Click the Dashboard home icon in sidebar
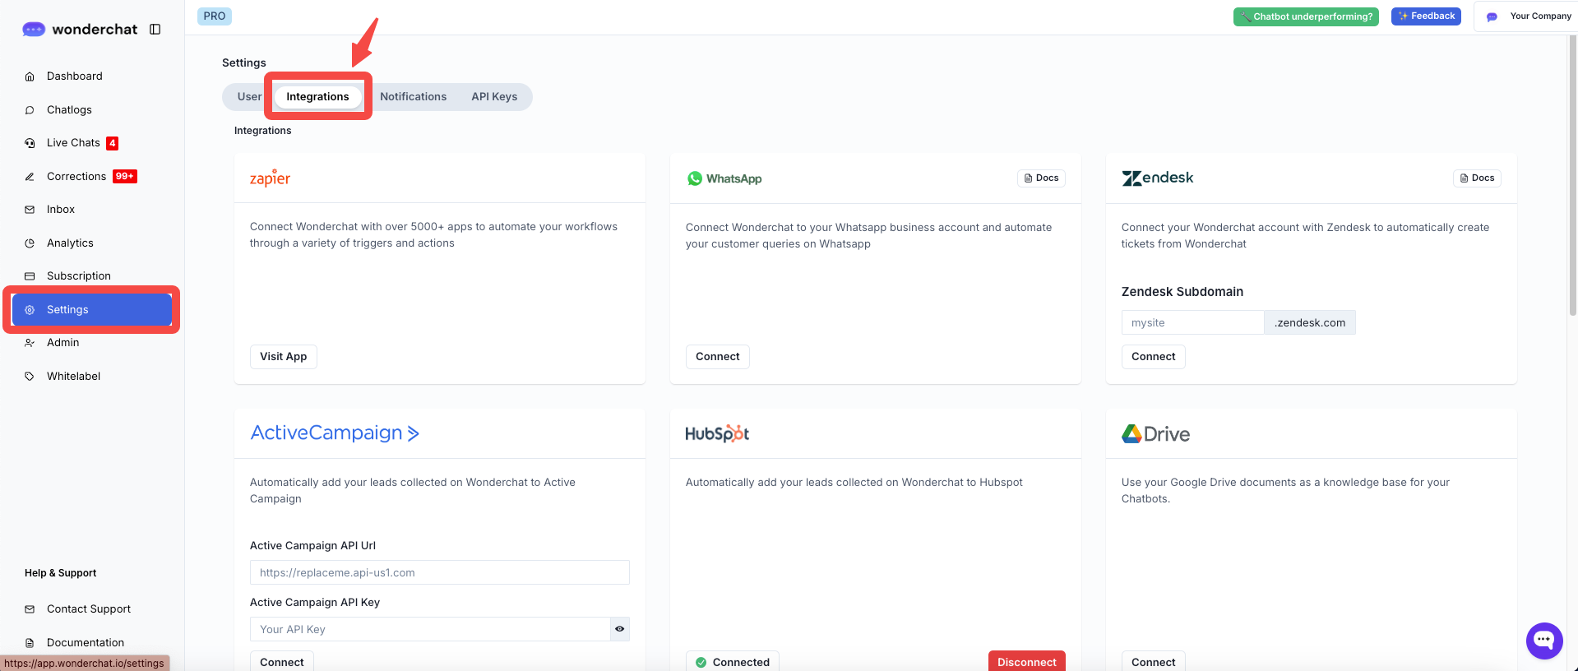 pos(30,76)
